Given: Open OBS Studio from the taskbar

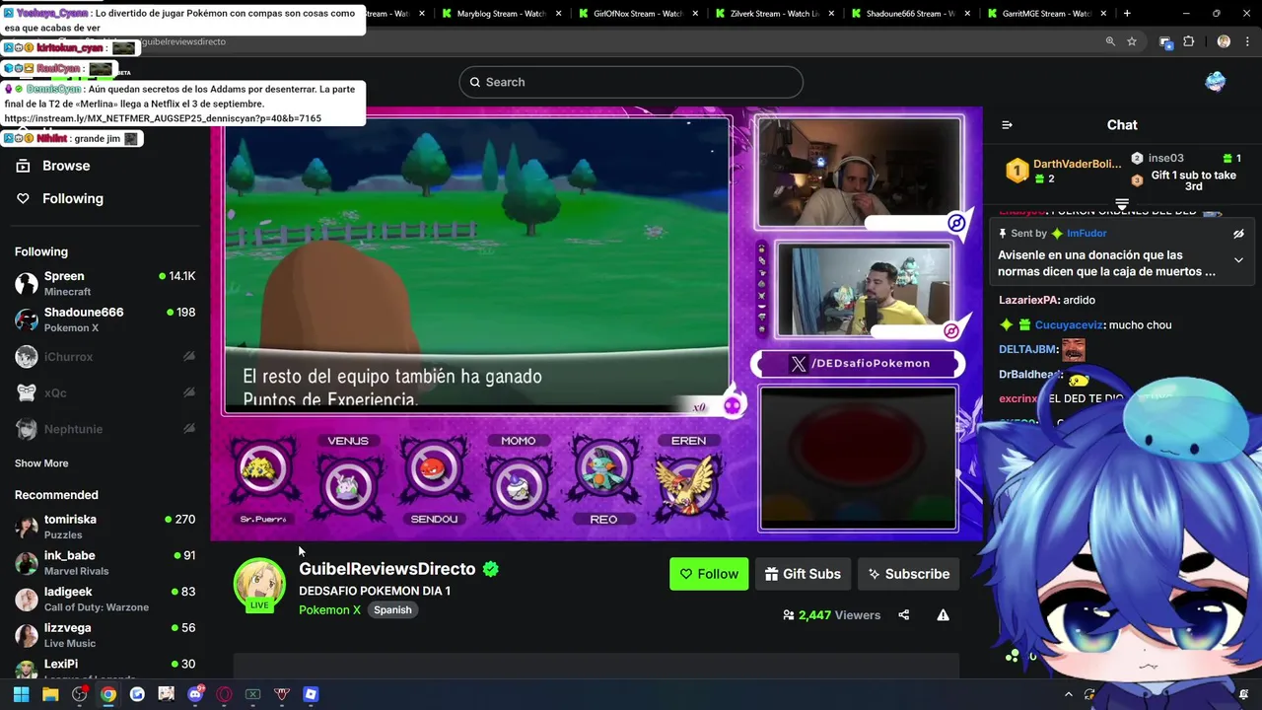Looking at the screenshot, I should pos(80,694).
